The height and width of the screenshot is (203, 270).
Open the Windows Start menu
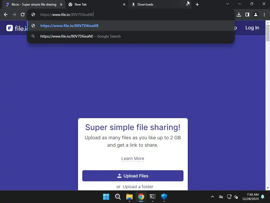(x=106, y=197)
